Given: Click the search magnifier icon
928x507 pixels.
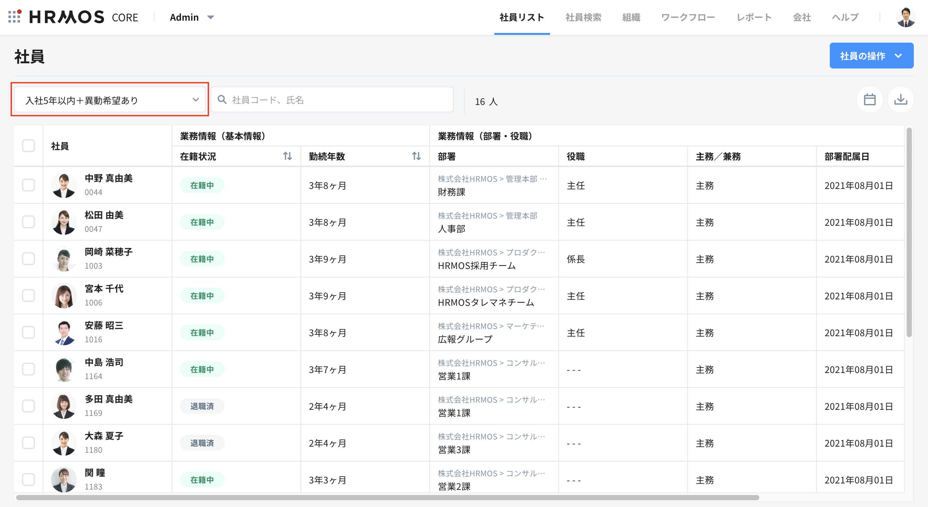Looking at the screenshot, I should pyautogui.click(x=222, y=100).
